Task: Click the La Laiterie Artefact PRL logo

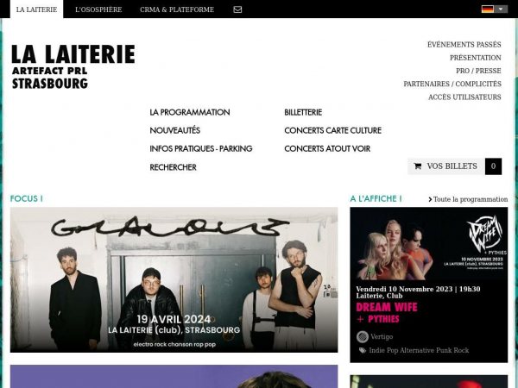Action: tap(73, 67)
